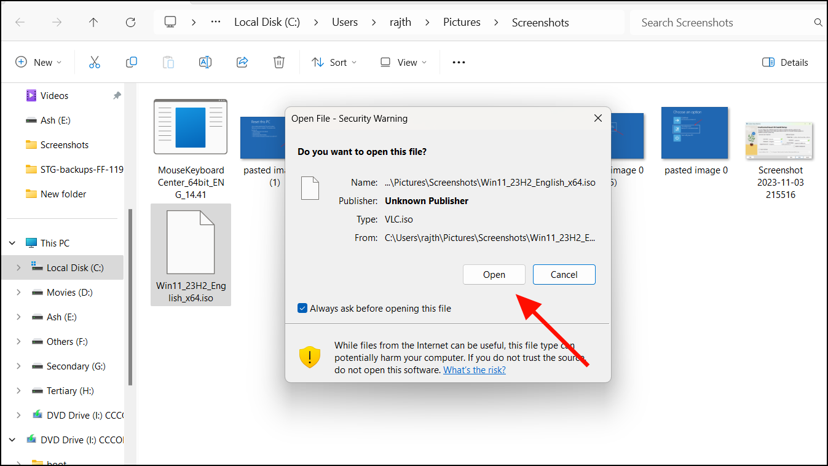Image resolution: width=828 pixels, height=466 pixels.
Task: Uncheck Always ask before opening this file
Action: pos(302,309)
